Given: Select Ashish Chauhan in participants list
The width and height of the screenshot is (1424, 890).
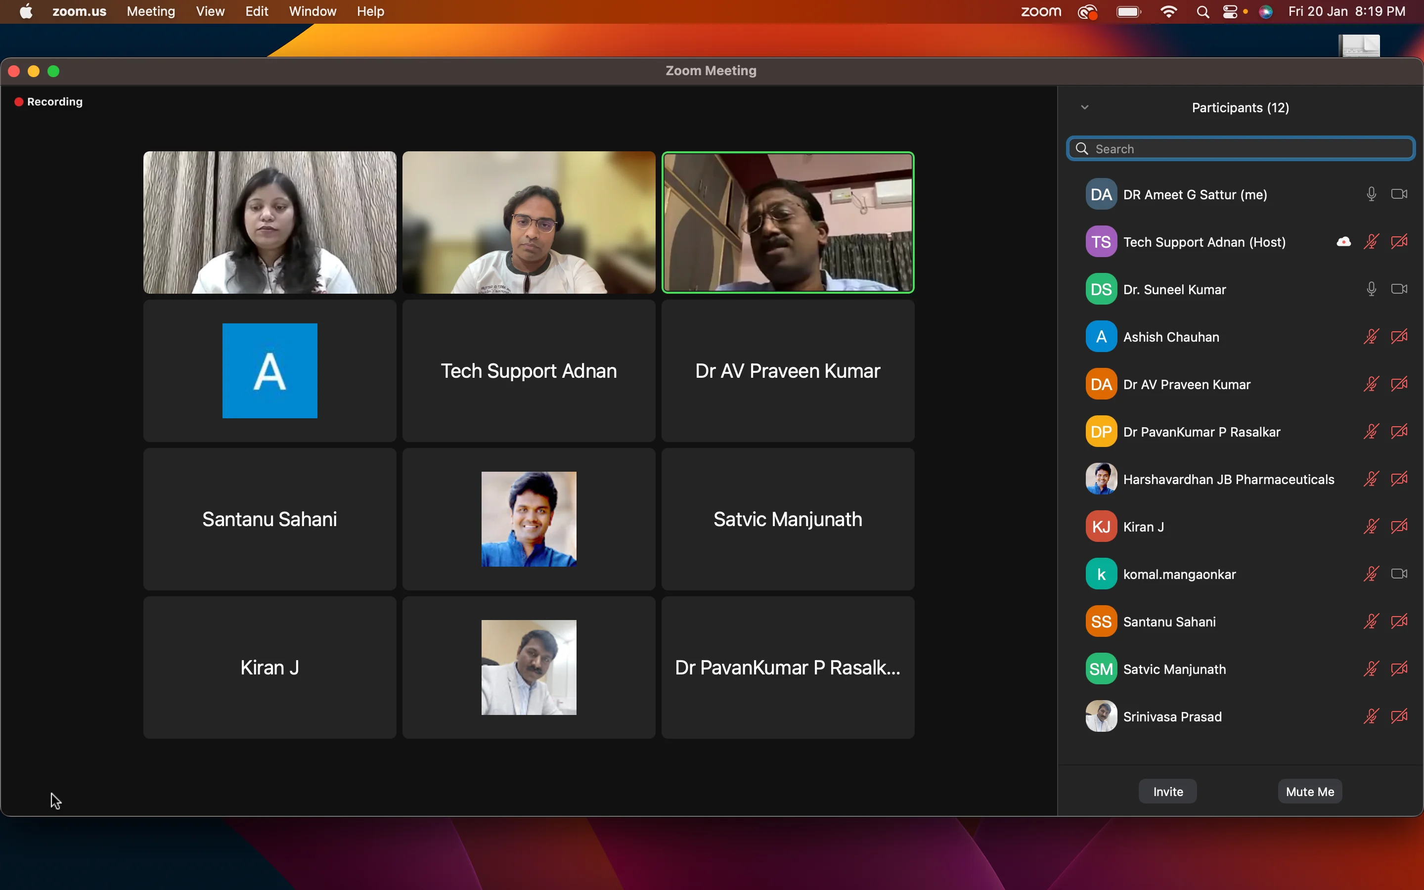Looking at the screenshot, I should (x=1241, y=337).
